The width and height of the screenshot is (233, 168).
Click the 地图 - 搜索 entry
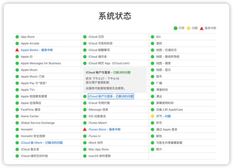point(163,63)
